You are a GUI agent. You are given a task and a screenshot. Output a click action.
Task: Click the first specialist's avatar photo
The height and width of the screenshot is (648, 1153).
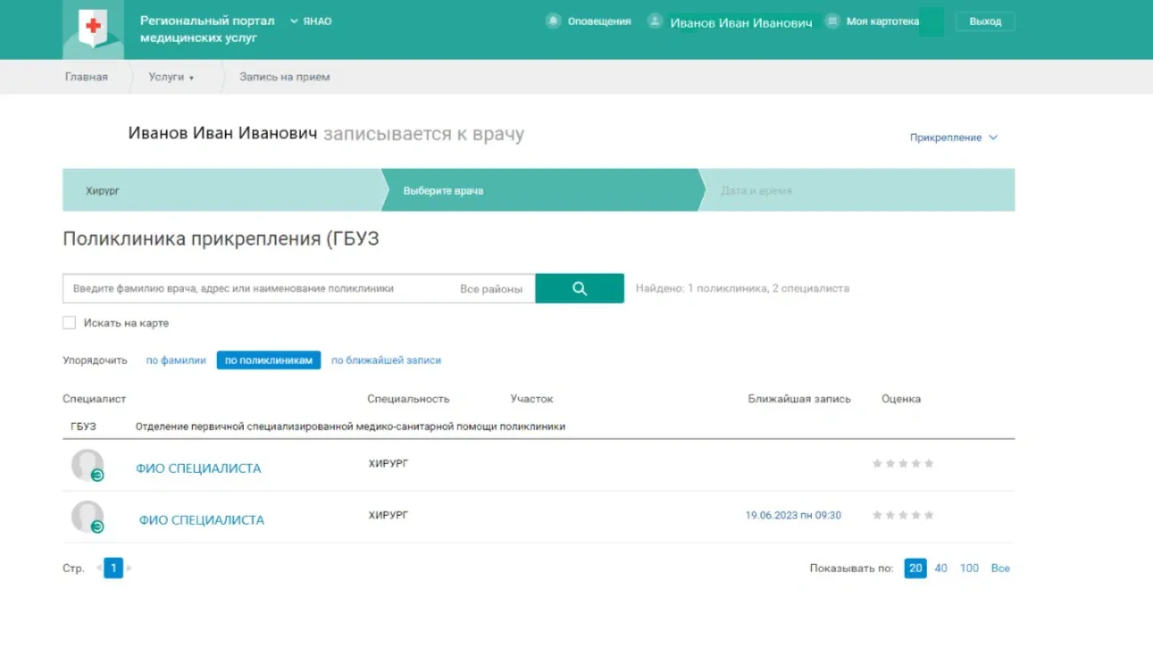coord(88,466)
